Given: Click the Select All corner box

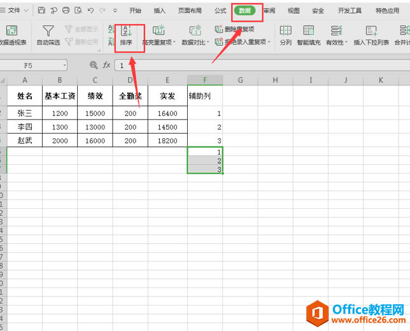Looking at the screenshot, I should coord(3,80).
